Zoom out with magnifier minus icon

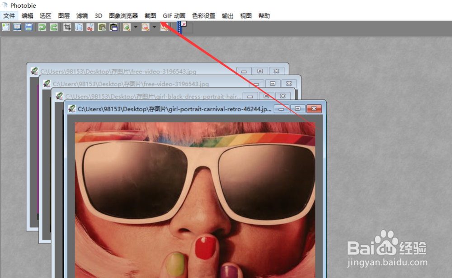146,27
